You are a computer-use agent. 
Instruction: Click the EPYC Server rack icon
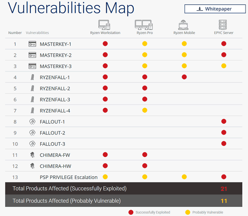223,25
